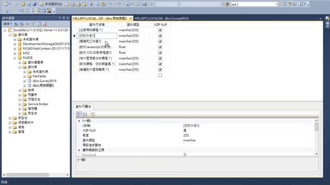
Task: Expand the DevelopmentStorageDb201210 database node
Action: click(15, 44)
